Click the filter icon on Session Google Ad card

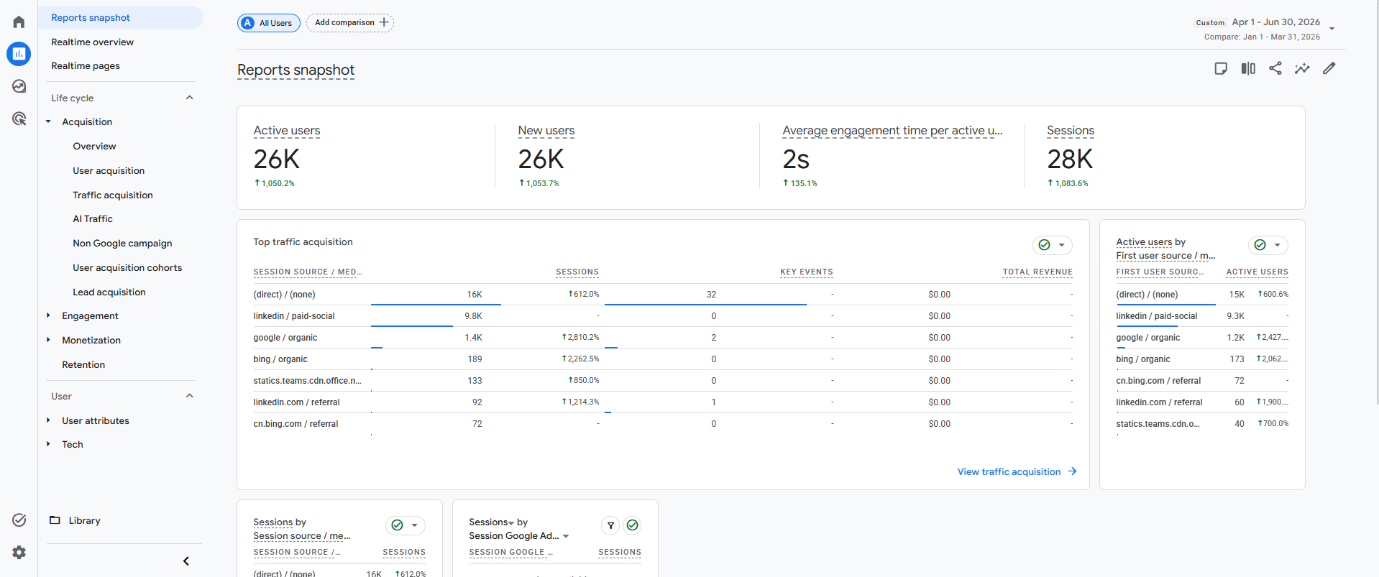click(x=610, y=525)
